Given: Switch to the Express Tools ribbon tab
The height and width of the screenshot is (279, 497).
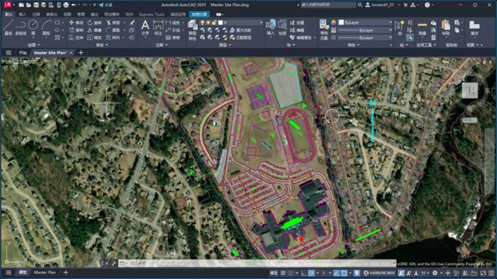Looking at the screenshot, I should pos(152,14).
